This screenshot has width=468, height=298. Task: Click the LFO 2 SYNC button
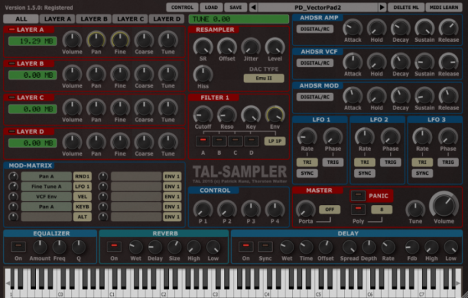[x=365, y=173]
